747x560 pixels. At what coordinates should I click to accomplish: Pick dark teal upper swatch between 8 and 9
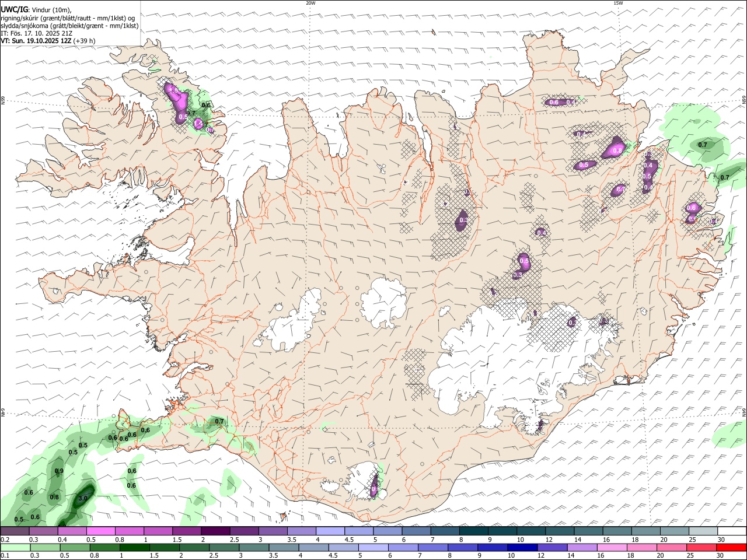coord(473,531)
